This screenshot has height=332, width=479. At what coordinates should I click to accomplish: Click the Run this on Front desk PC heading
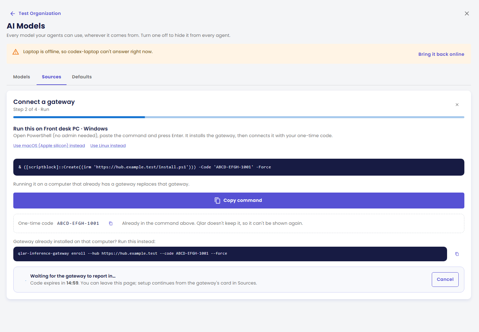(x=61, y=129)
